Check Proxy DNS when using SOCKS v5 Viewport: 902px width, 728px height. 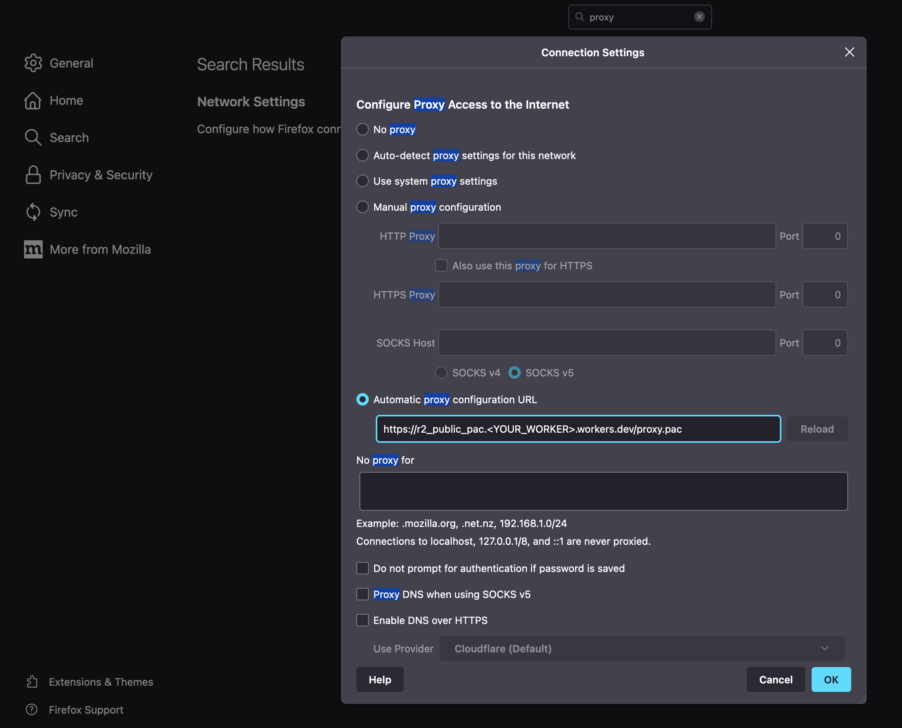click(x=363, y=594)
